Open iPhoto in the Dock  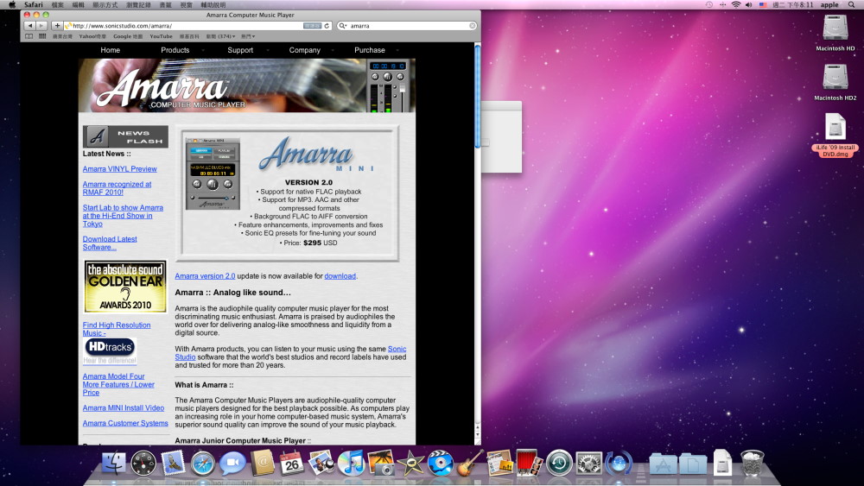pos(381,463)
